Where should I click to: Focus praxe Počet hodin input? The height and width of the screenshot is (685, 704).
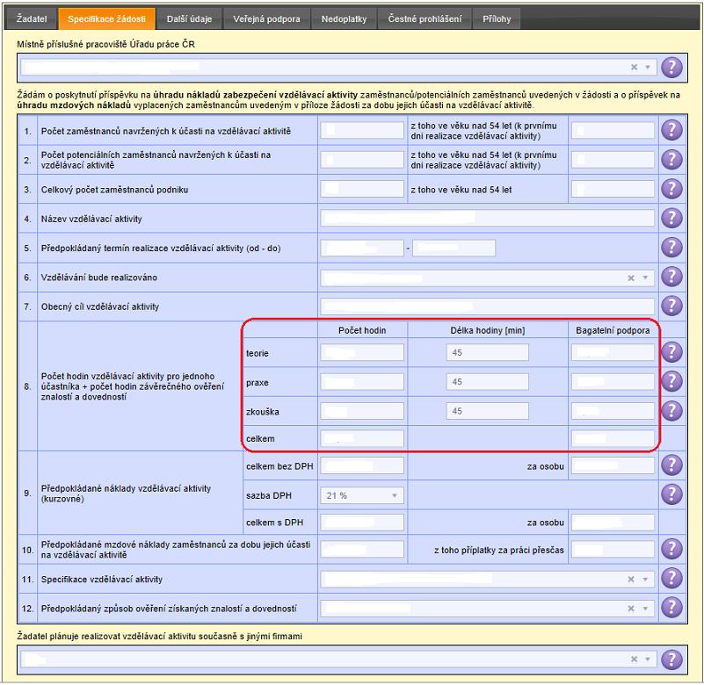[x=362, y=382]
